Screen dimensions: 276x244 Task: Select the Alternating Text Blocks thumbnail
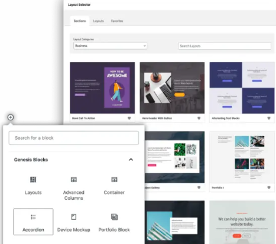click(242, 88)
